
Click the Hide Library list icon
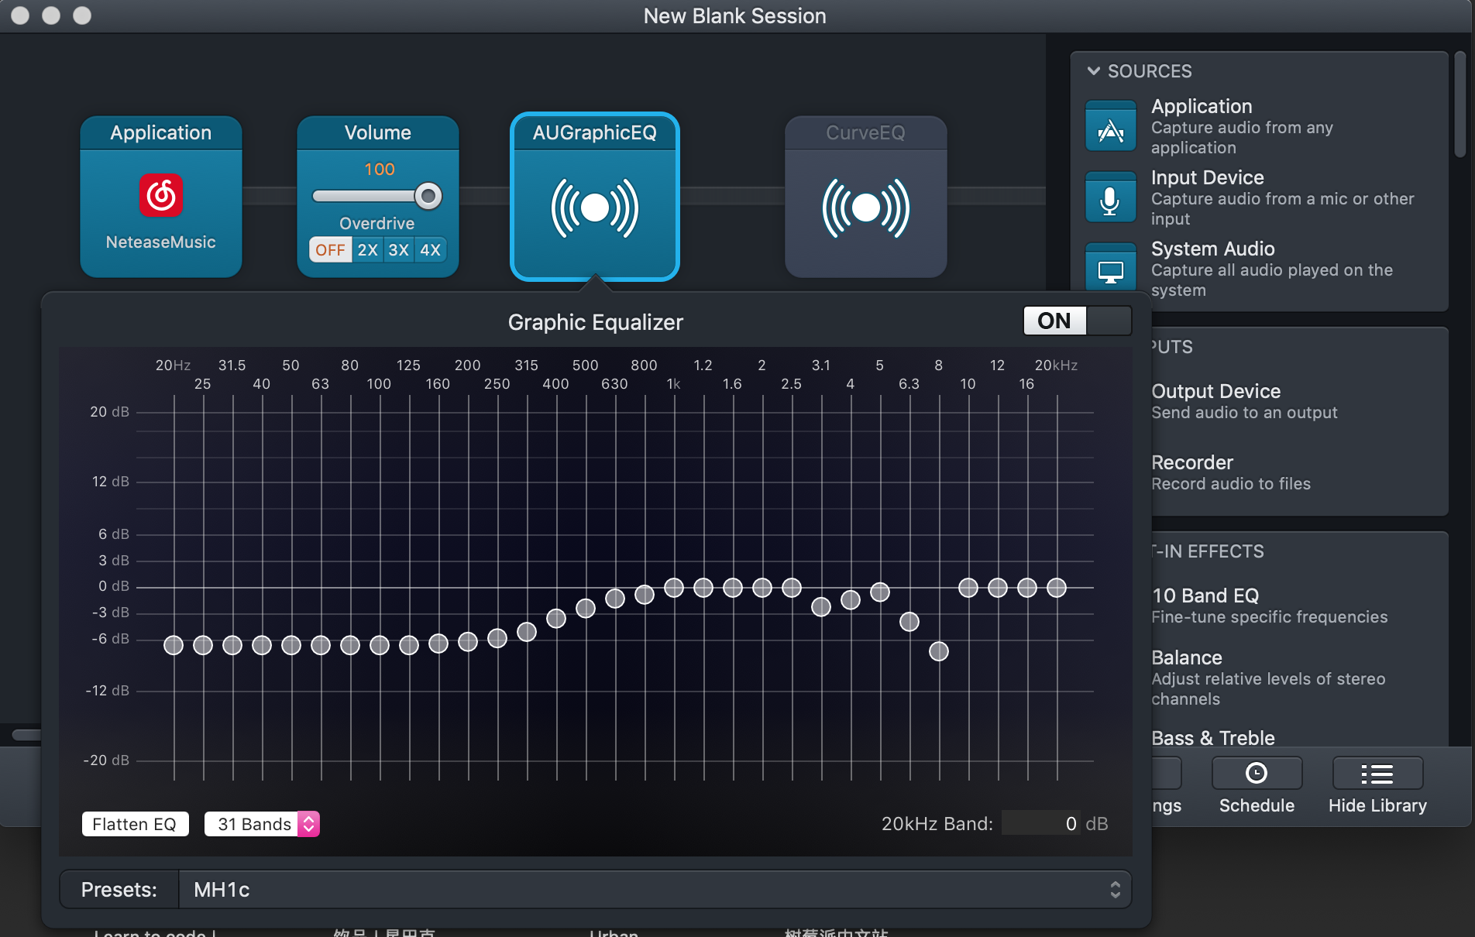tap(1377, 773)
